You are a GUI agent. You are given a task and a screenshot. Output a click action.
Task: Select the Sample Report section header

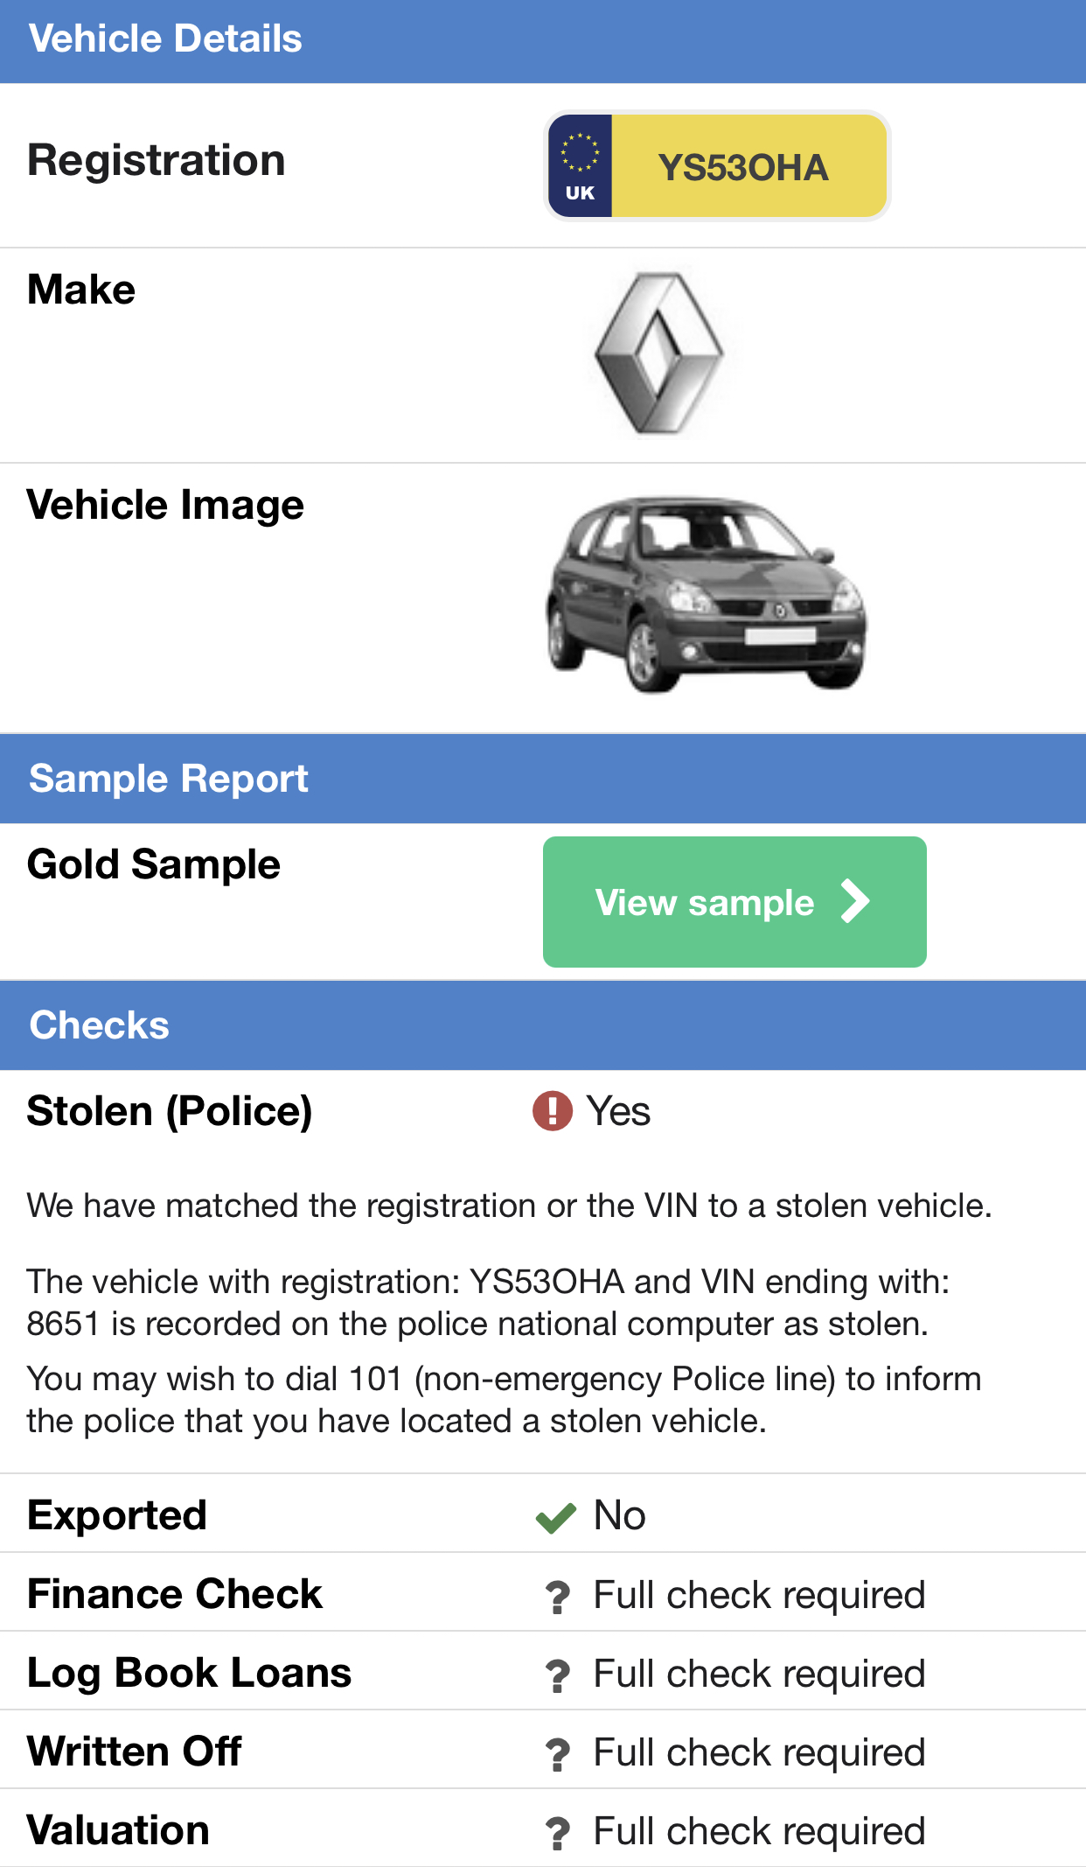[543, 779]
